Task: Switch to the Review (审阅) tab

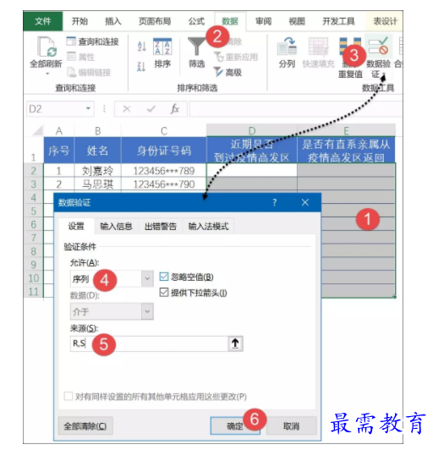Action: pos(263,21)
